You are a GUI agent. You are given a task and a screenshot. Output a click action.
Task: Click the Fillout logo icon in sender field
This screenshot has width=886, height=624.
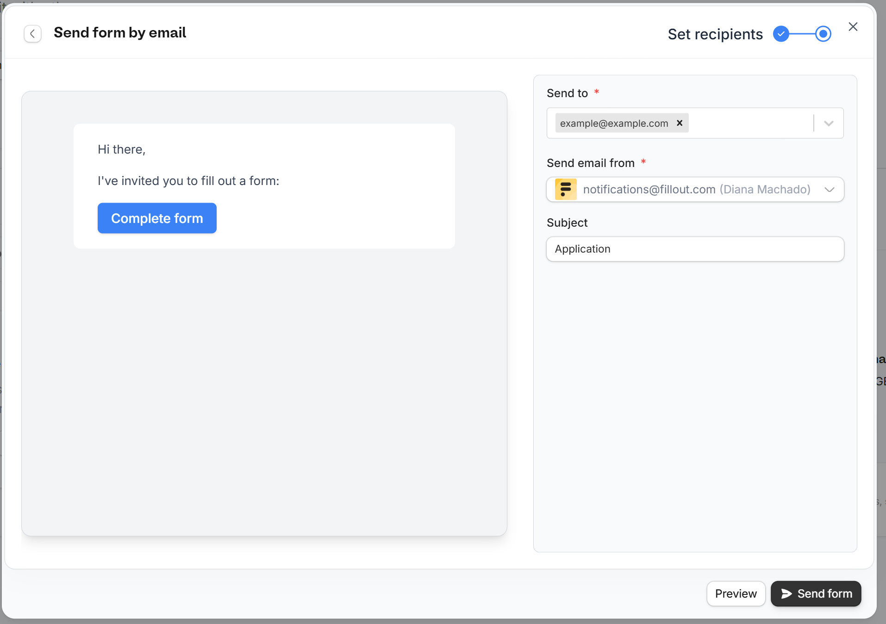pos(566,189)
